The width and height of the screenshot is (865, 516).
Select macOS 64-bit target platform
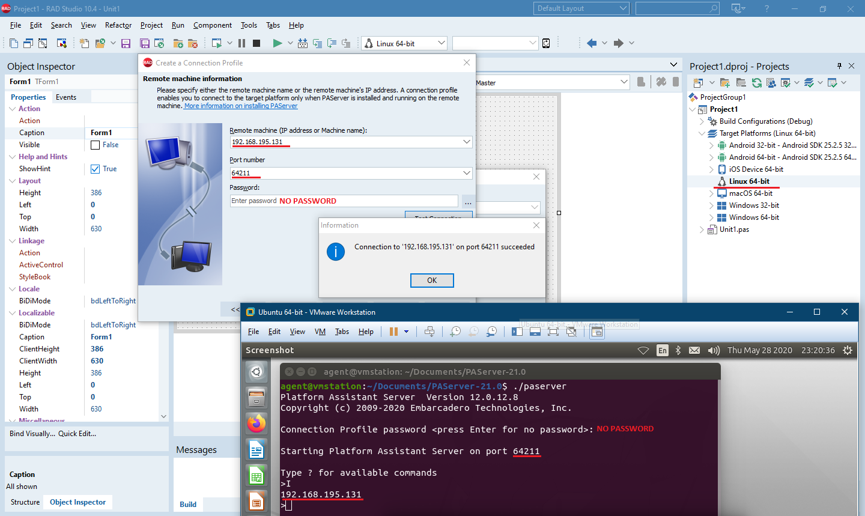point(750,193)
